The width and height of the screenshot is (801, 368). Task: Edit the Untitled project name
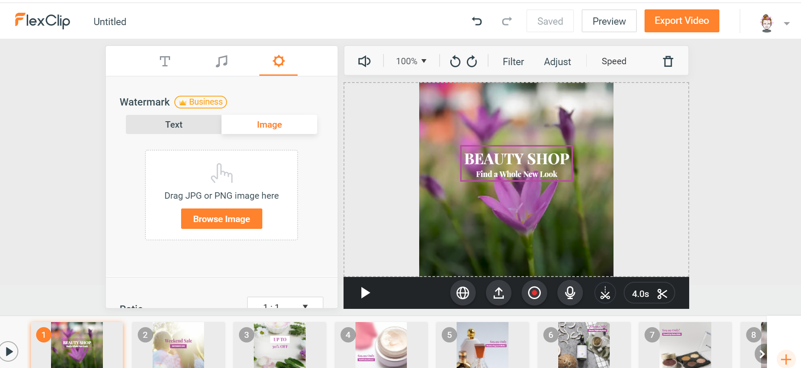pyautogui.click(x=110, y=22)
